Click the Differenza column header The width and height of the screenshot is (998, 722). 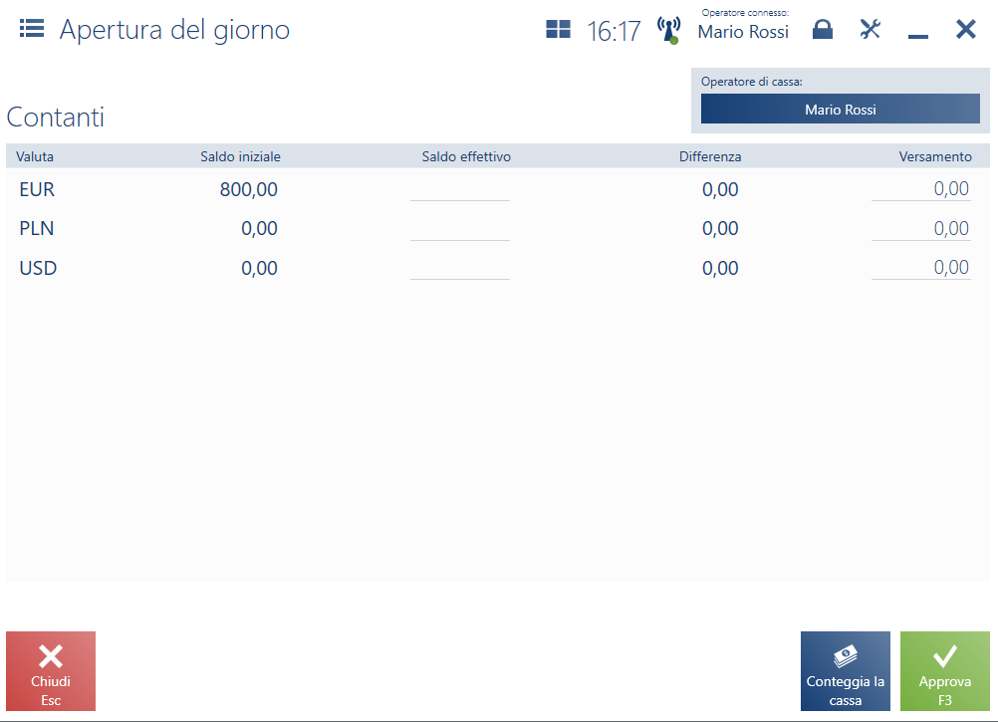710,156
